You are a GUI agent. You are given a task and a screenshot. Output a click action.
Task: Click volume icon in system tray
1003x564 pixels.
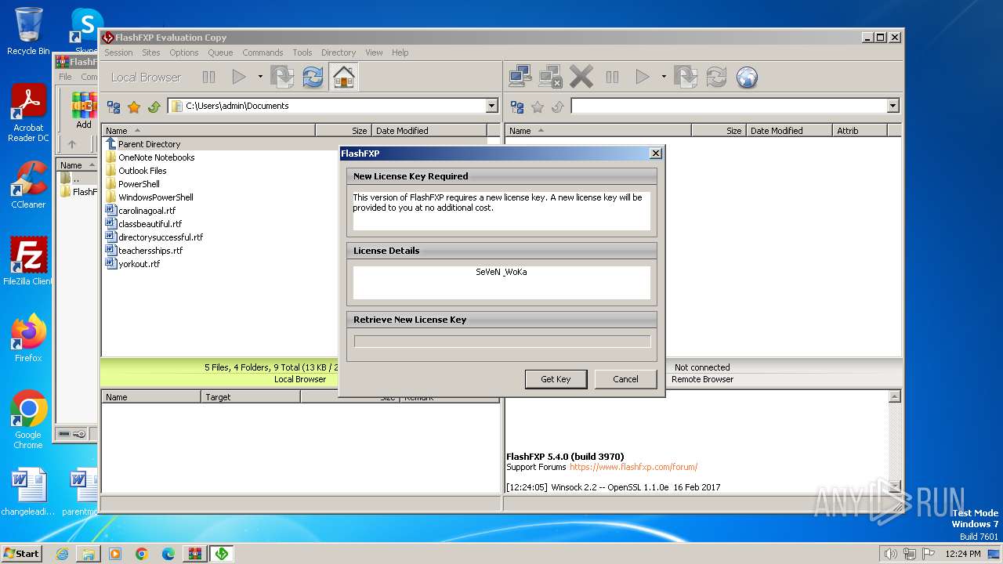pos(890,554)
